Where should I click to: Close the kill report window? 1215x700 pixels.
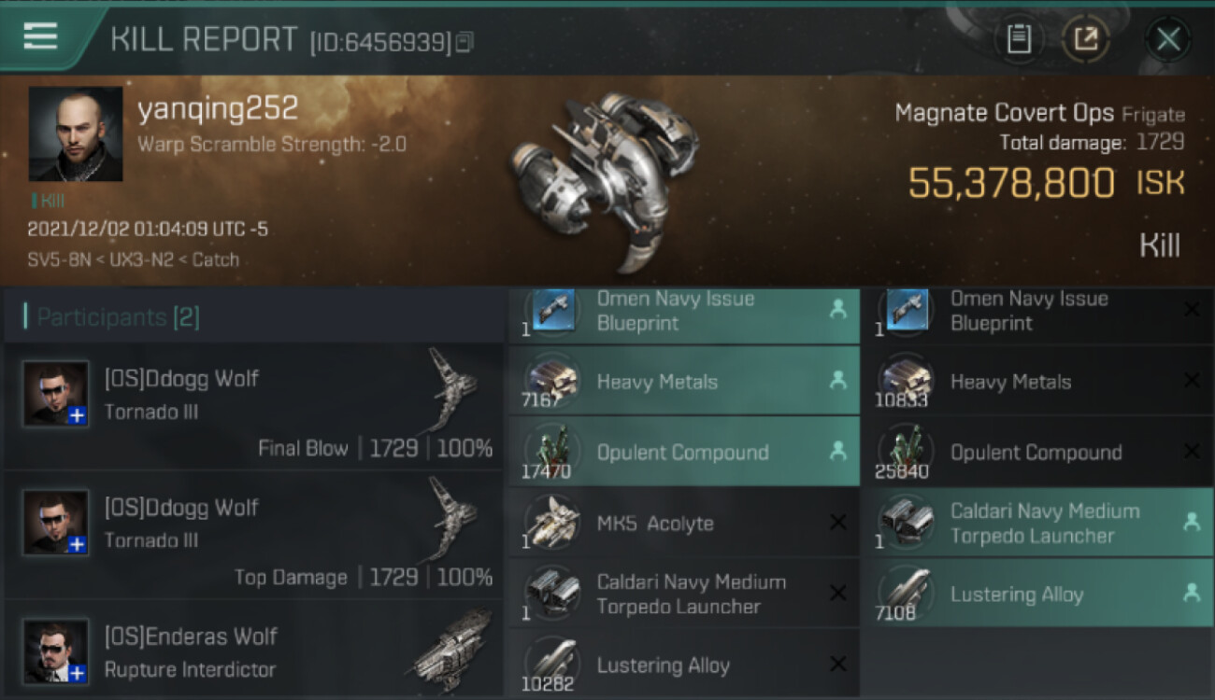1167,39
